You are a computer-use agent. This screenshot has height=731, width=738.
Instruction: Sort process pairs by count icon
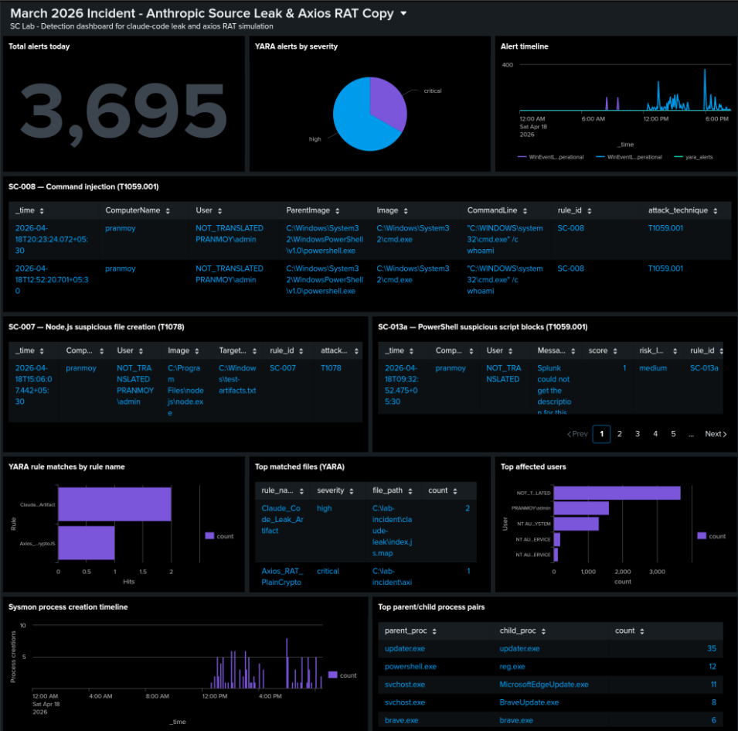pos(642,631)
